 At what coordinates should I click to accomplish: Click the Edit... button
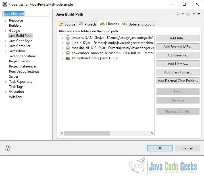click(178, 92)
